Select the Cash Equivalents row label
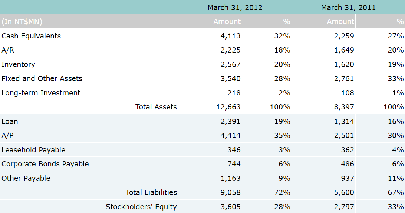 [x=31, y=36]
